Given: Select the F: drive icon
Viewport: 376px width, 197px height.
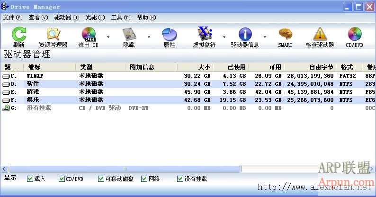Looking at the screenshot, I should coord(6,100).
